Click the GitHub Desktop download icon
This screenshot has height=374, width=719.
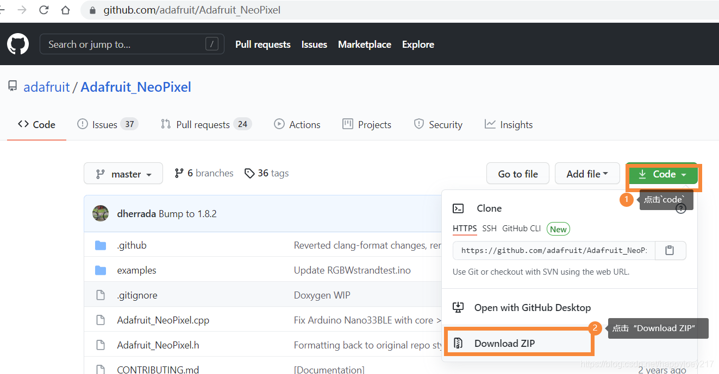coord(459,307)
